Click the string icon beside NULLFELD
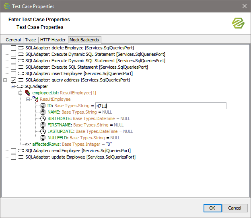The image size is (251, 218). (43, 138)
